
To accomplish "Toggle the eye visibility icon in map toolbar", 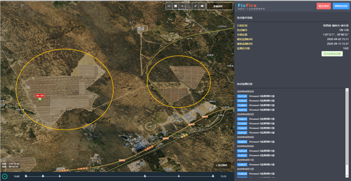I will [202, 6].
